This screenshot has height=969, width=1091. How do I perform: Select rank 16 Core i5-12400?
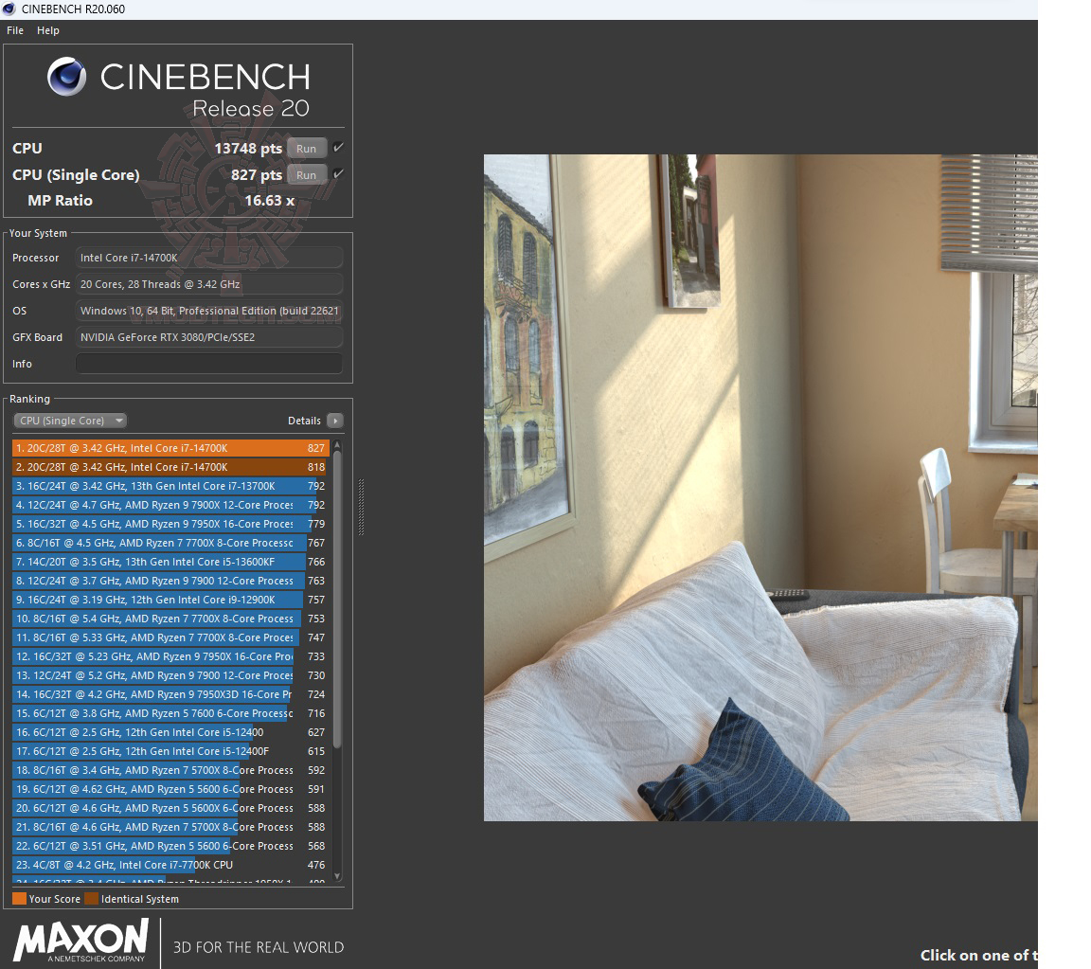point(170,732)
